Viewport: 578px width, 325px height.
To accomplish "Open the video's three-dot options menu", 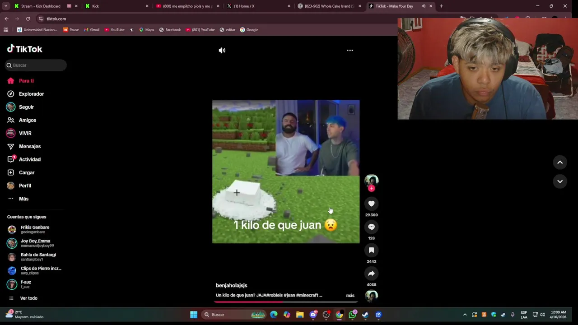I will click(x=350, y=51).
